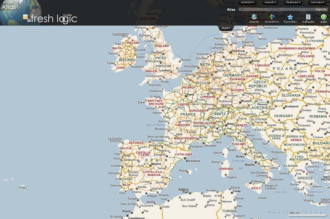This screenshot has height=219, width=330.
Task: Click the TUNISIA country label
Action: (229, 211)
